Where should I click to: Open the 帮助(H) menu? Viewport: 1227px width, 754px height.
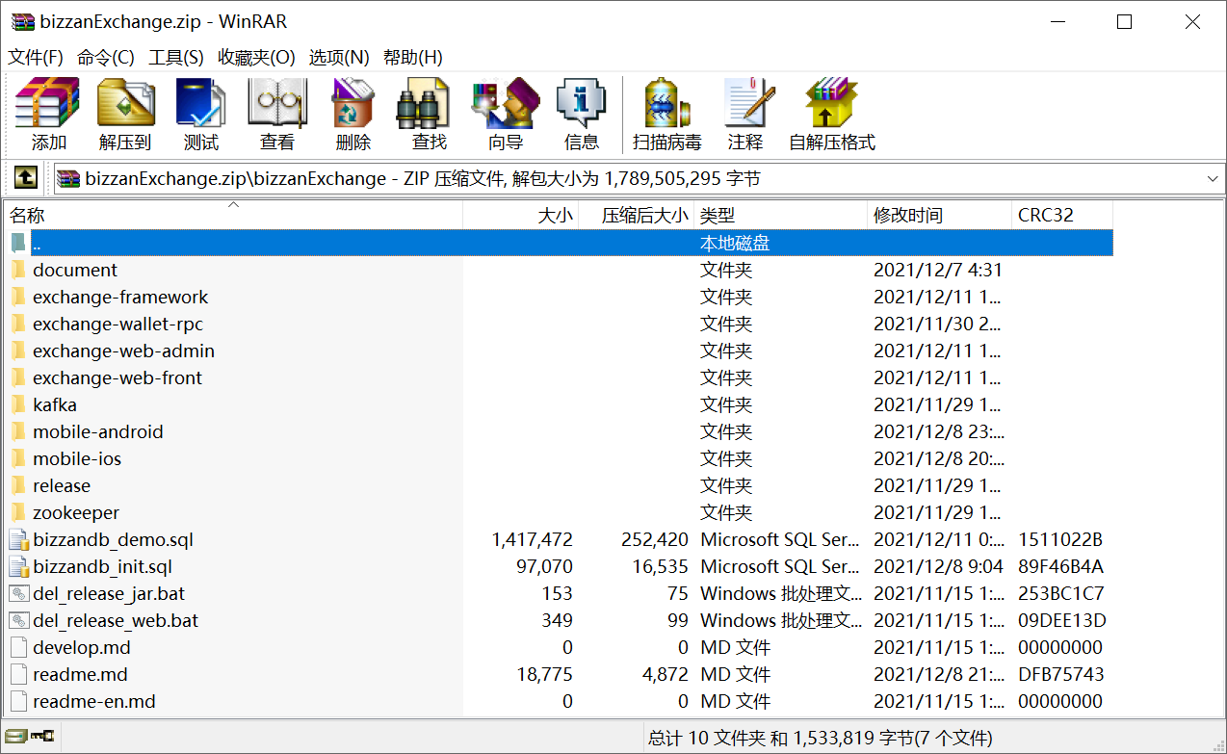(413, 57)
